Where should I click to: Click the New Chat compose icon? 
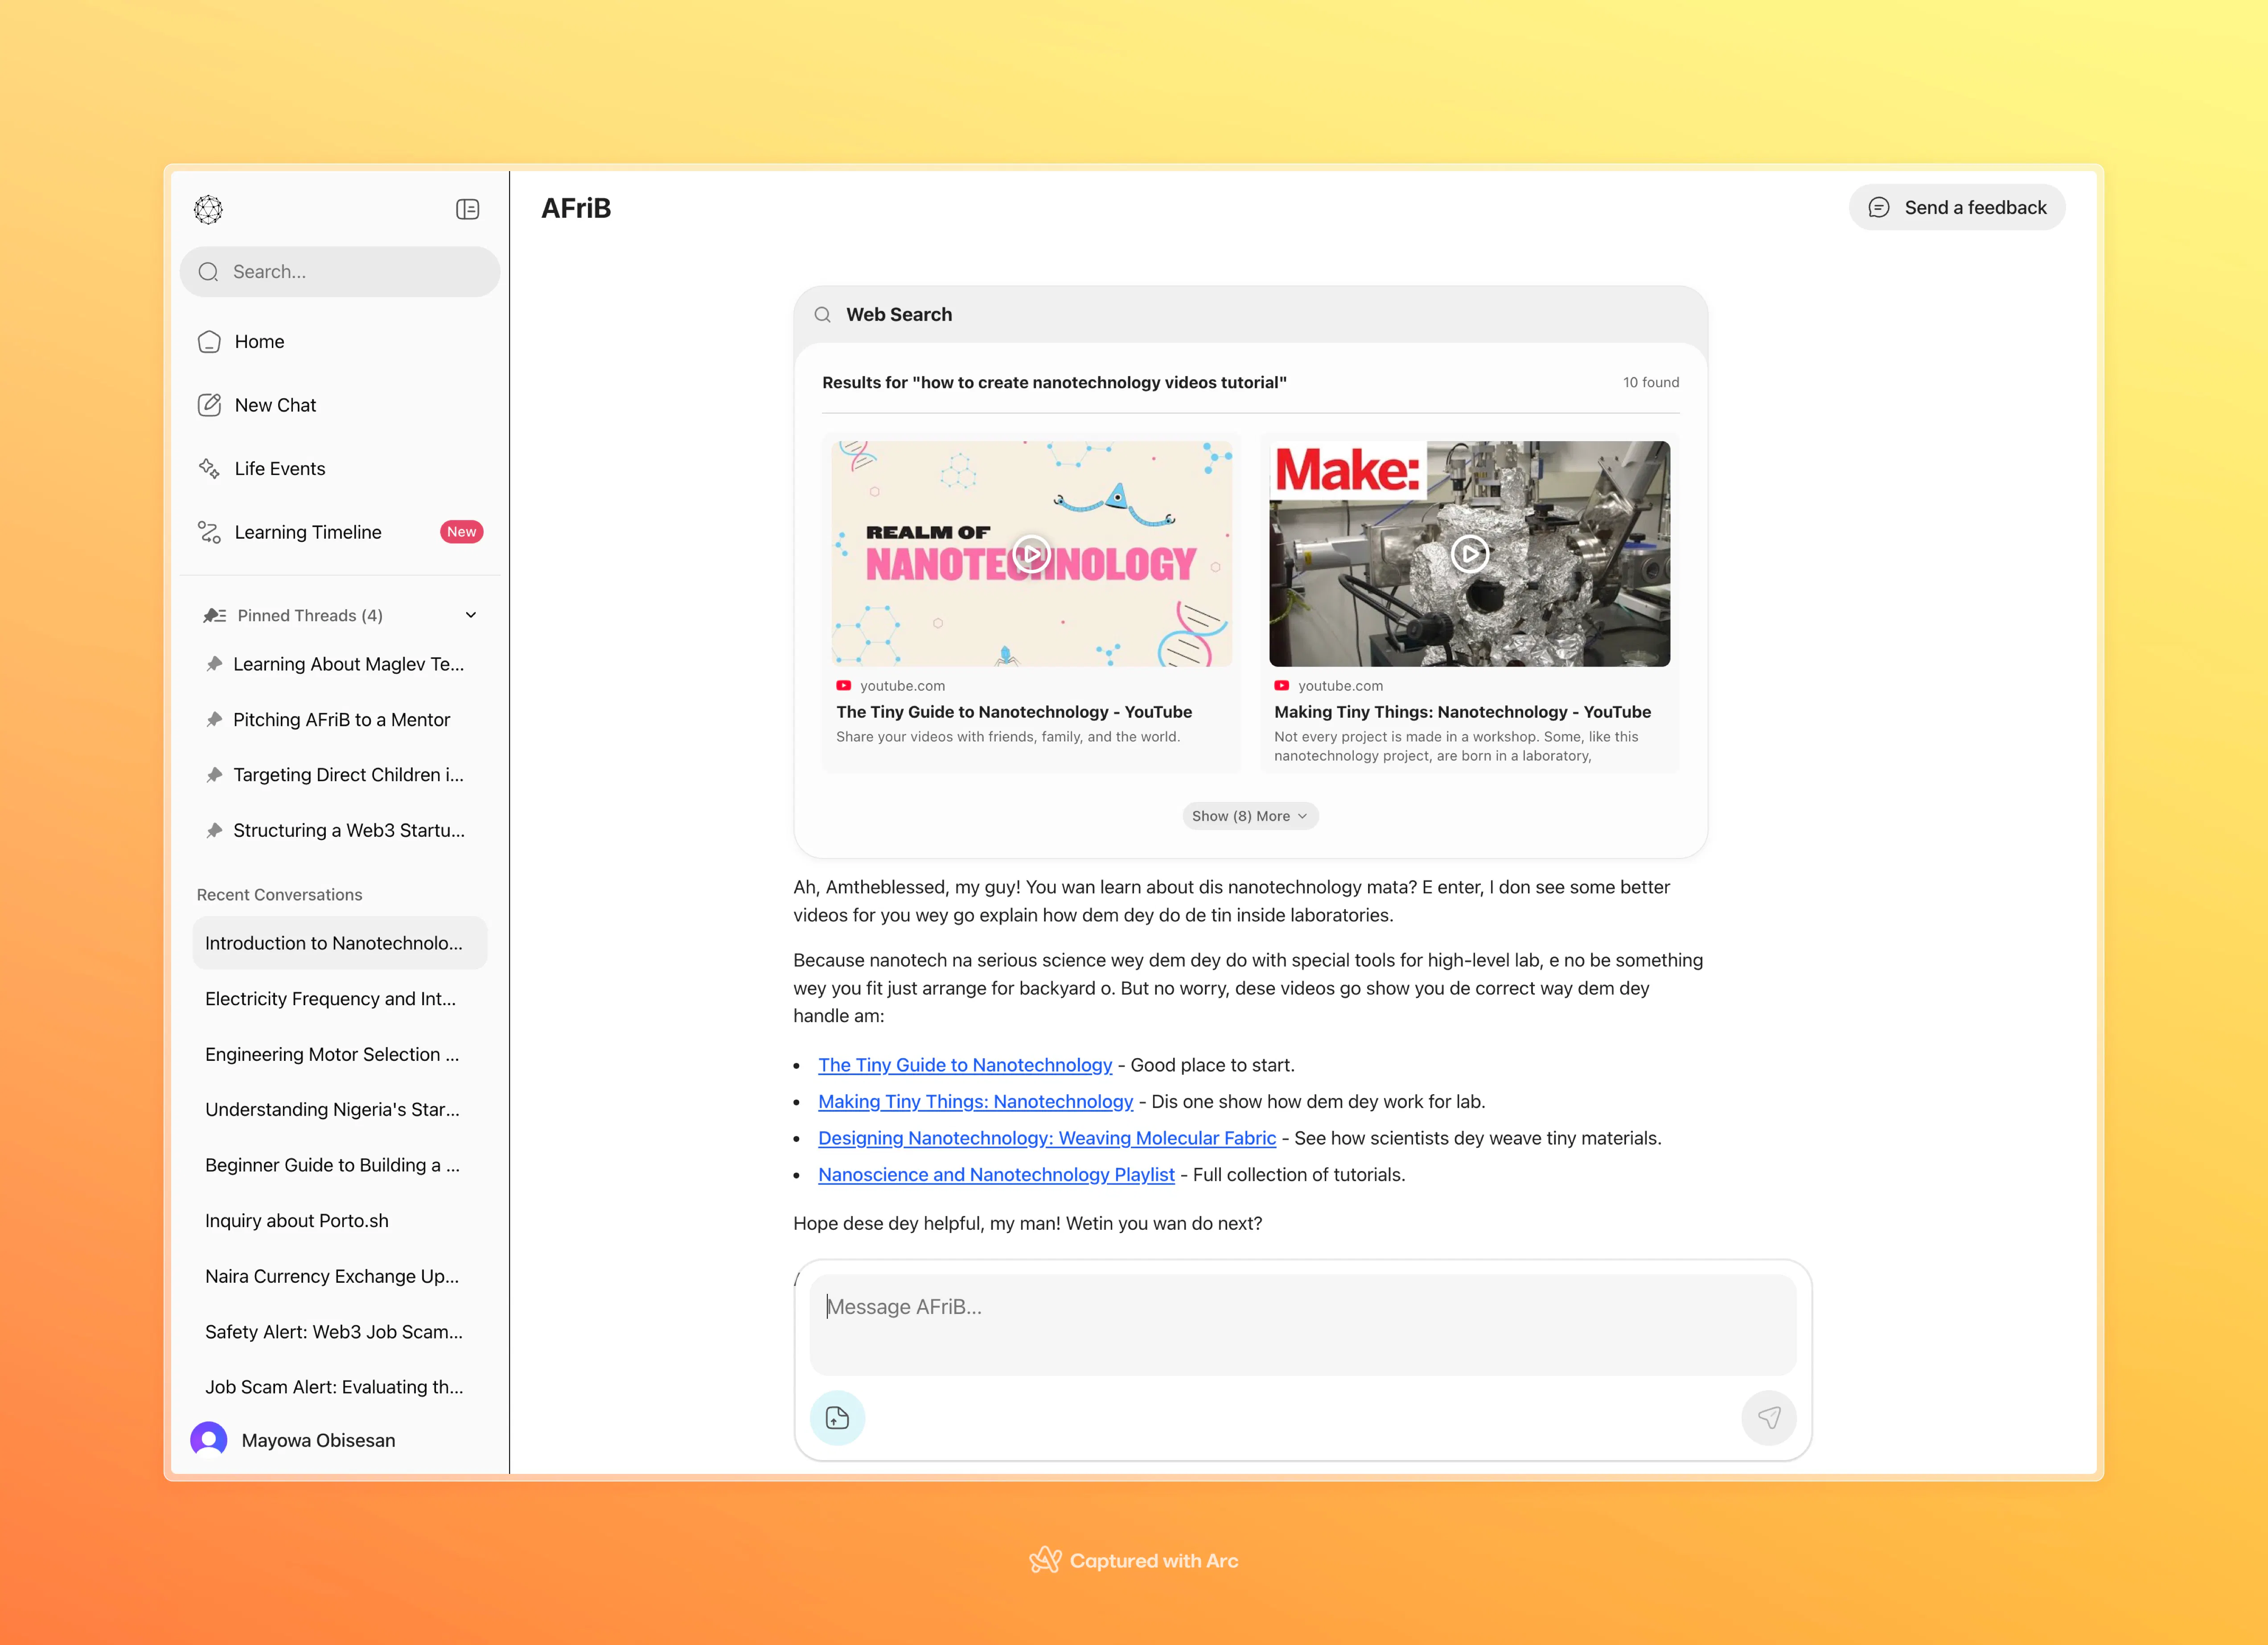[x=209, y=405]
